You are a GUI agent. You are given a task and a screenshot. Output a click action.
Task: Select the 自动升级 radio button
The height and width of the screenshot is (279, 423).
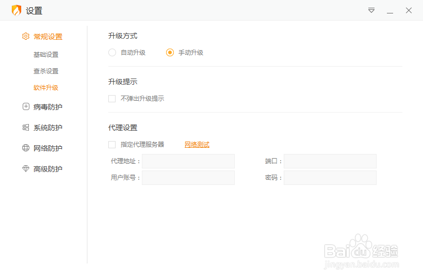[112, 52]
